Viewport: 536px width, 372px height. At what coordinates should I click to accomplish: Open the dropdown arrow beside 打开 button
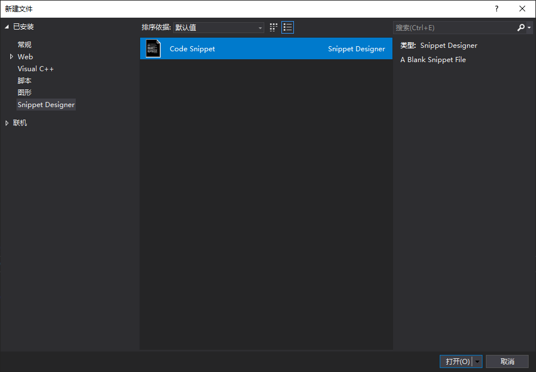click(x=477, y=362)
